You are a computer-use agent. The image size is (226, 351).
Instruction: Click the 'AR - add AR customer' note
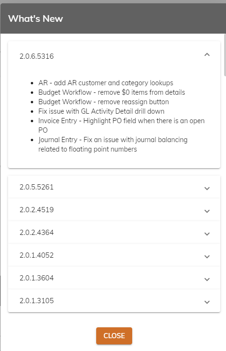pyautogui.click(x=106, y=83)
